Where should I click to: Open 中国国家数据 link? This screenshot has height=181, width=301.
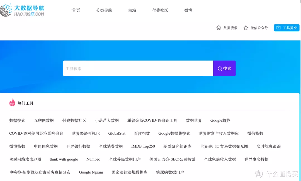pyautogui.click(x=46, y=146)
